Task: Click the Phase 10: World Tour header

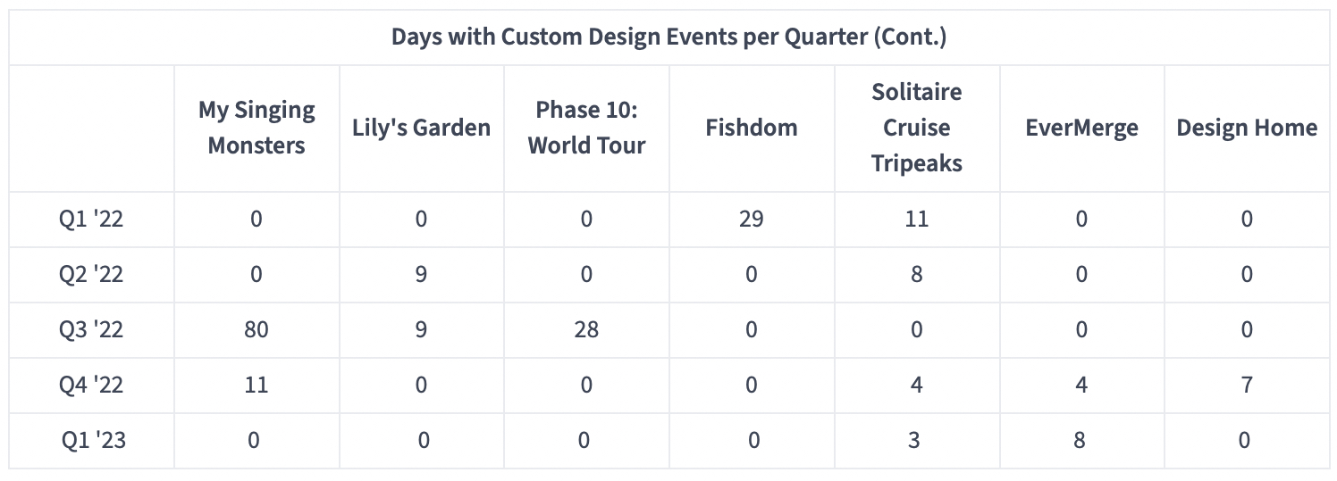Action: point(586,128)
